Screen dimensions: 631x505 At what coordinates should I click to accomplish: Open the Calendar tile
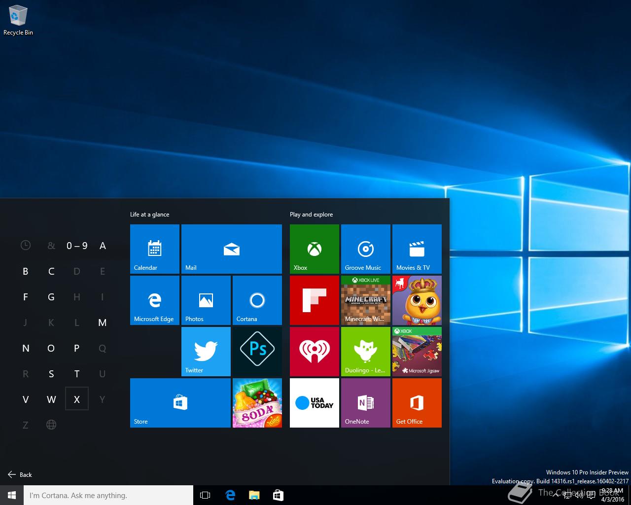click(x=155, y=249)
